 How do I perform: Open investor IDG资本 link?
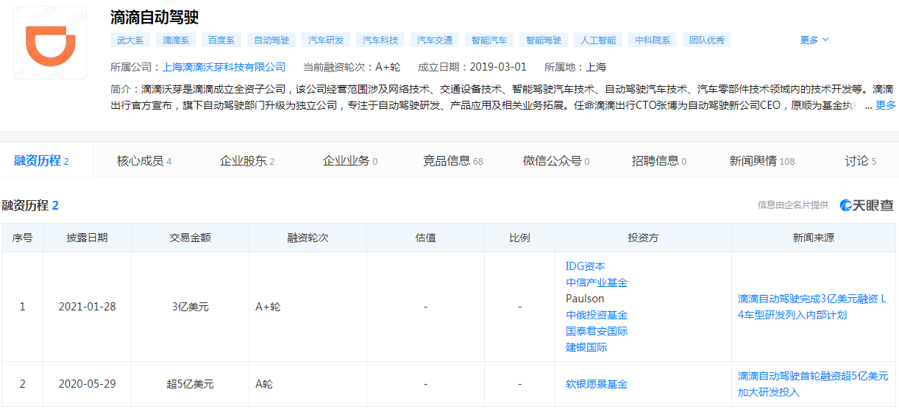[x=586, y=266]
